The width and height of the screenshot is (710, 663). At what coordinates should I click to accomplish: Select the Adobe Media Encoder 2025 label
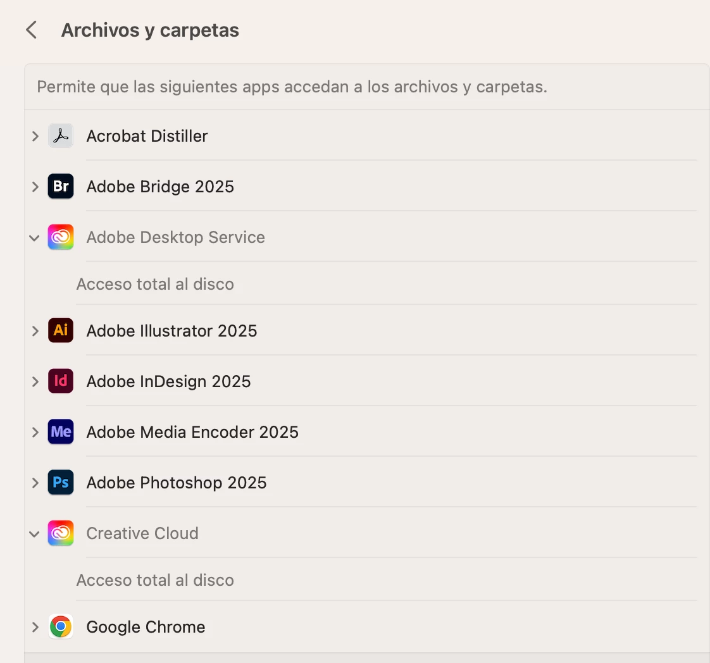(x=192, y=431)
